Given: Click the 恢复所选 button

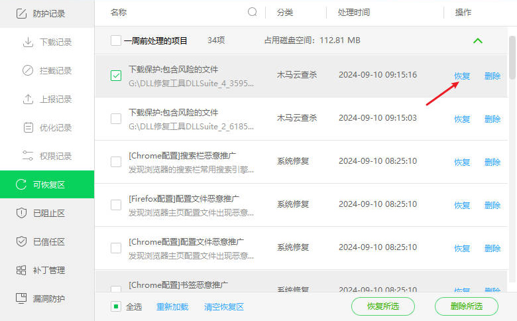Looking at the screenshot, I should point(382,306).
